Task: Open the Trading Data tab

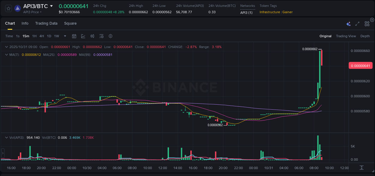Action: 46,23
